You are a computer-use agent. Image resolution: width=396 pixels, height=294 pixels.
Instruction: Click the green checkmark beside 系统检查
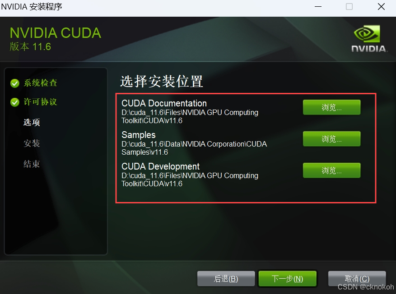click(15, 83)
